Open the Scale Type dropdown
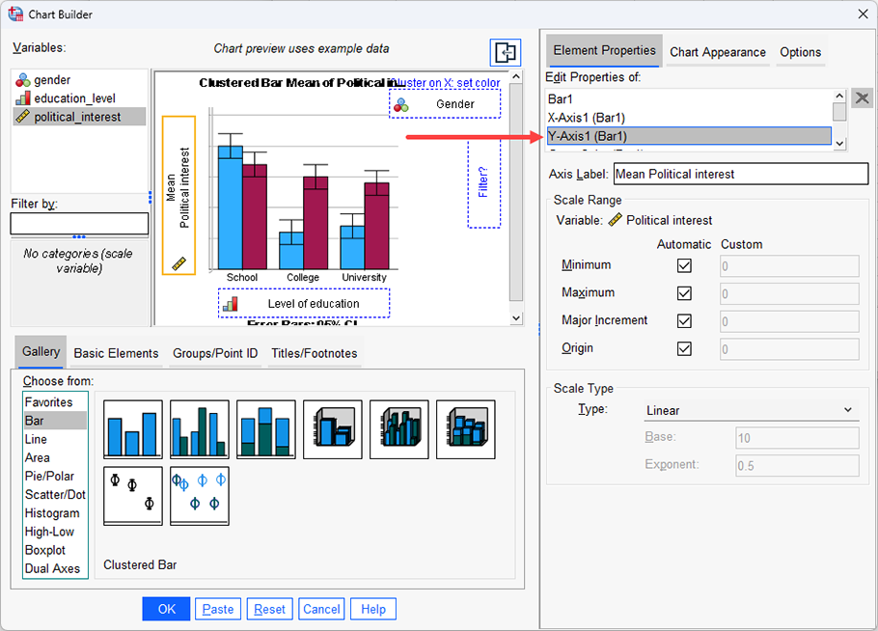878x631 pixels. pyautogui.click(x=751, y=410)
